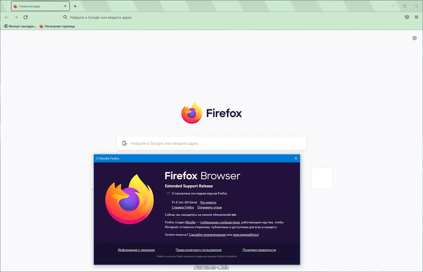Open Права конечного пользователя link
The width and height of the screenshot is (423, 272).
(x=199, y=250)
